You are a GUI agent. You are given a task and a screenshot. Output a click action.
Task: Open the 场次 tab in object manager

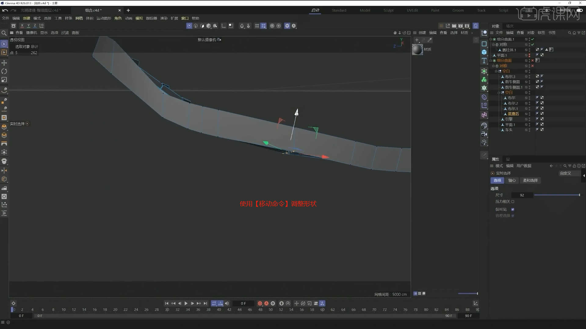(510, 26)
